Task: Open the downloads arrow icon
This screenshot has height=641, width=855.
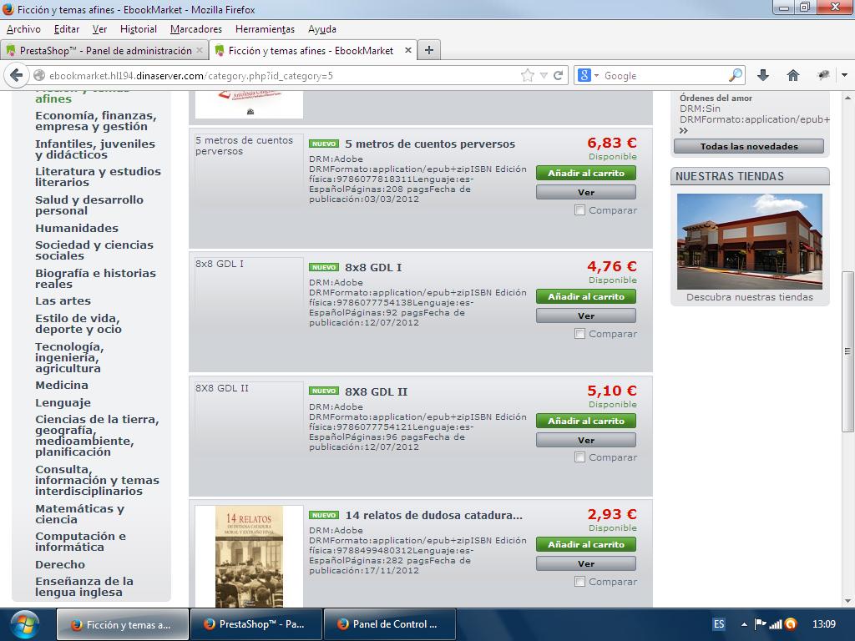Action: pos(763,75)
